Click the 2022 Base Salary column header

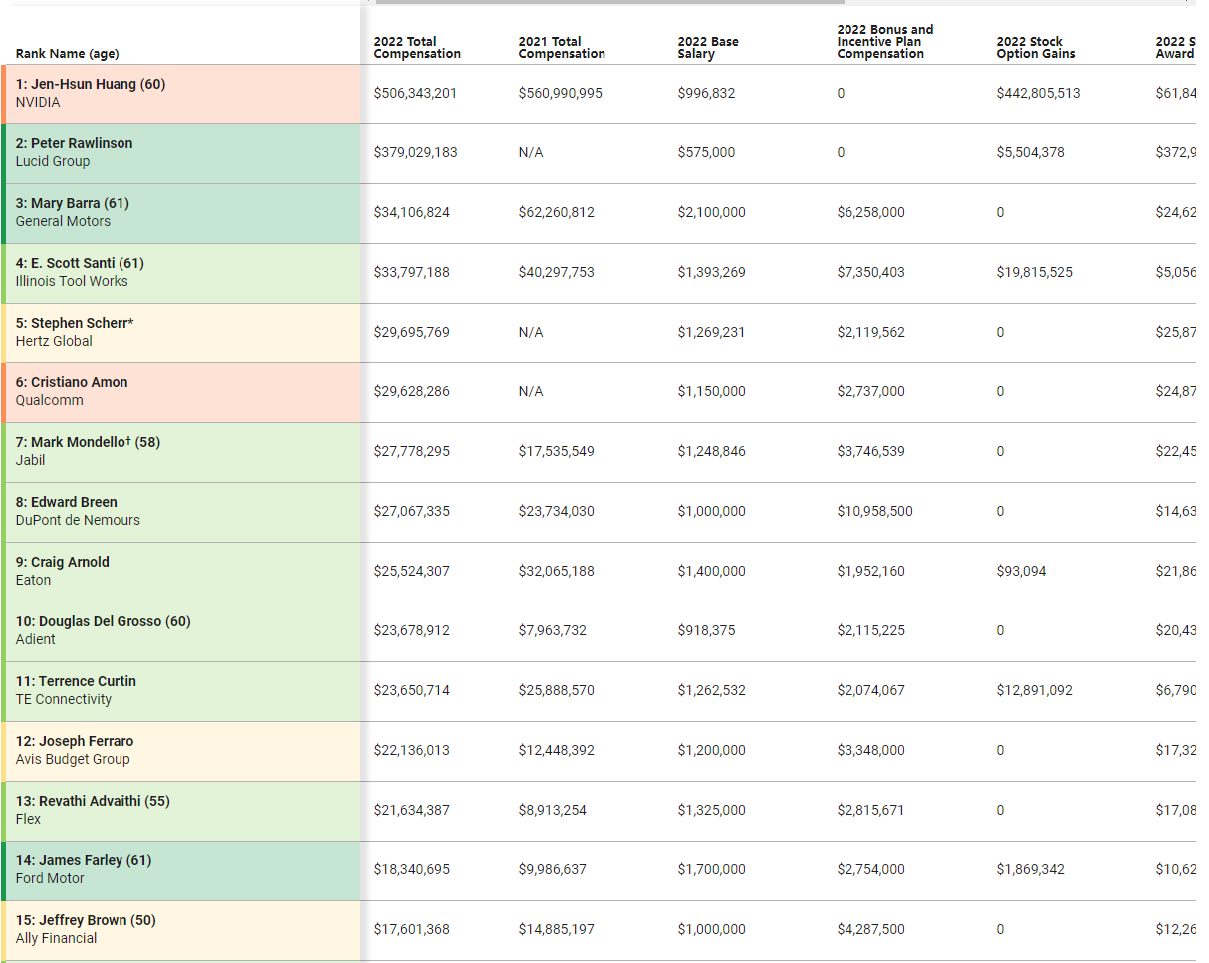point(708,48)
